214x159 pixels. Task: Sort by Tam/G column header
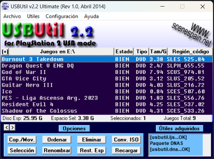[x=158, y=52]
